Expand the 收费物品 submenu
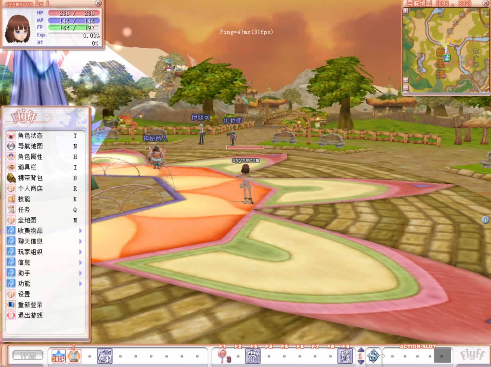Image resolution: width=491 pixels, height=367 pixels. [x=80, y=231]
